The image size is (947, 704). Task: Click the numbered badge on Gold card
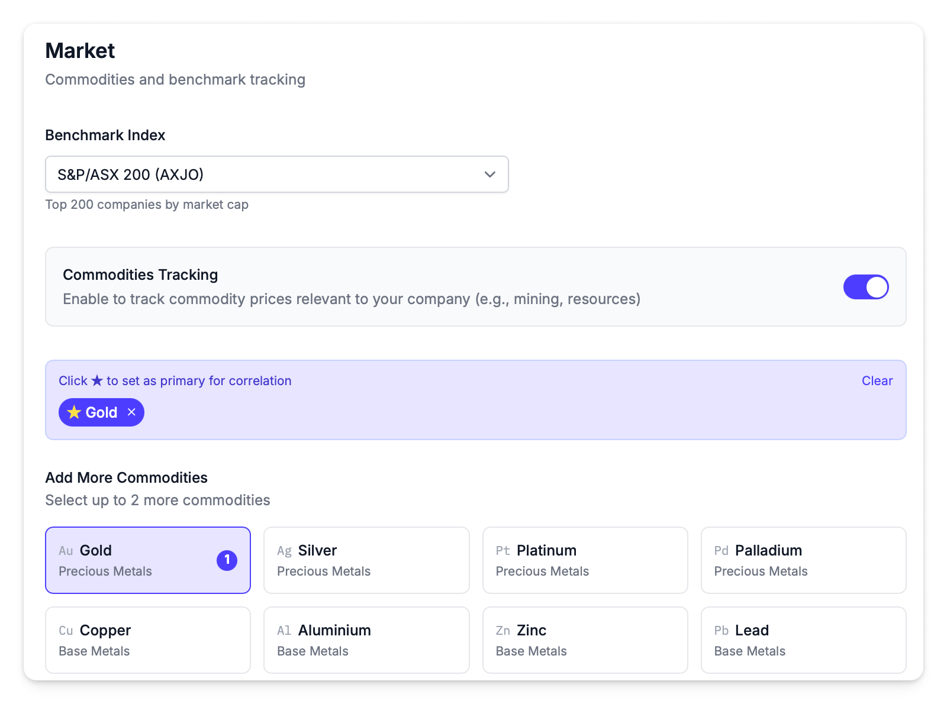[227, 560]
